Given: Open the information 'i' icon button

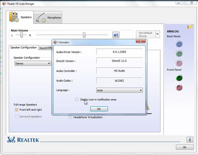Looking at the screenshot, I should (190, 140).
